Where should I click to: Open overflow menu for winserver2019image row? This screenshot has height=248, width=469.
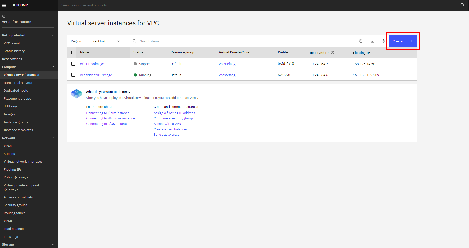pos(409,75)
